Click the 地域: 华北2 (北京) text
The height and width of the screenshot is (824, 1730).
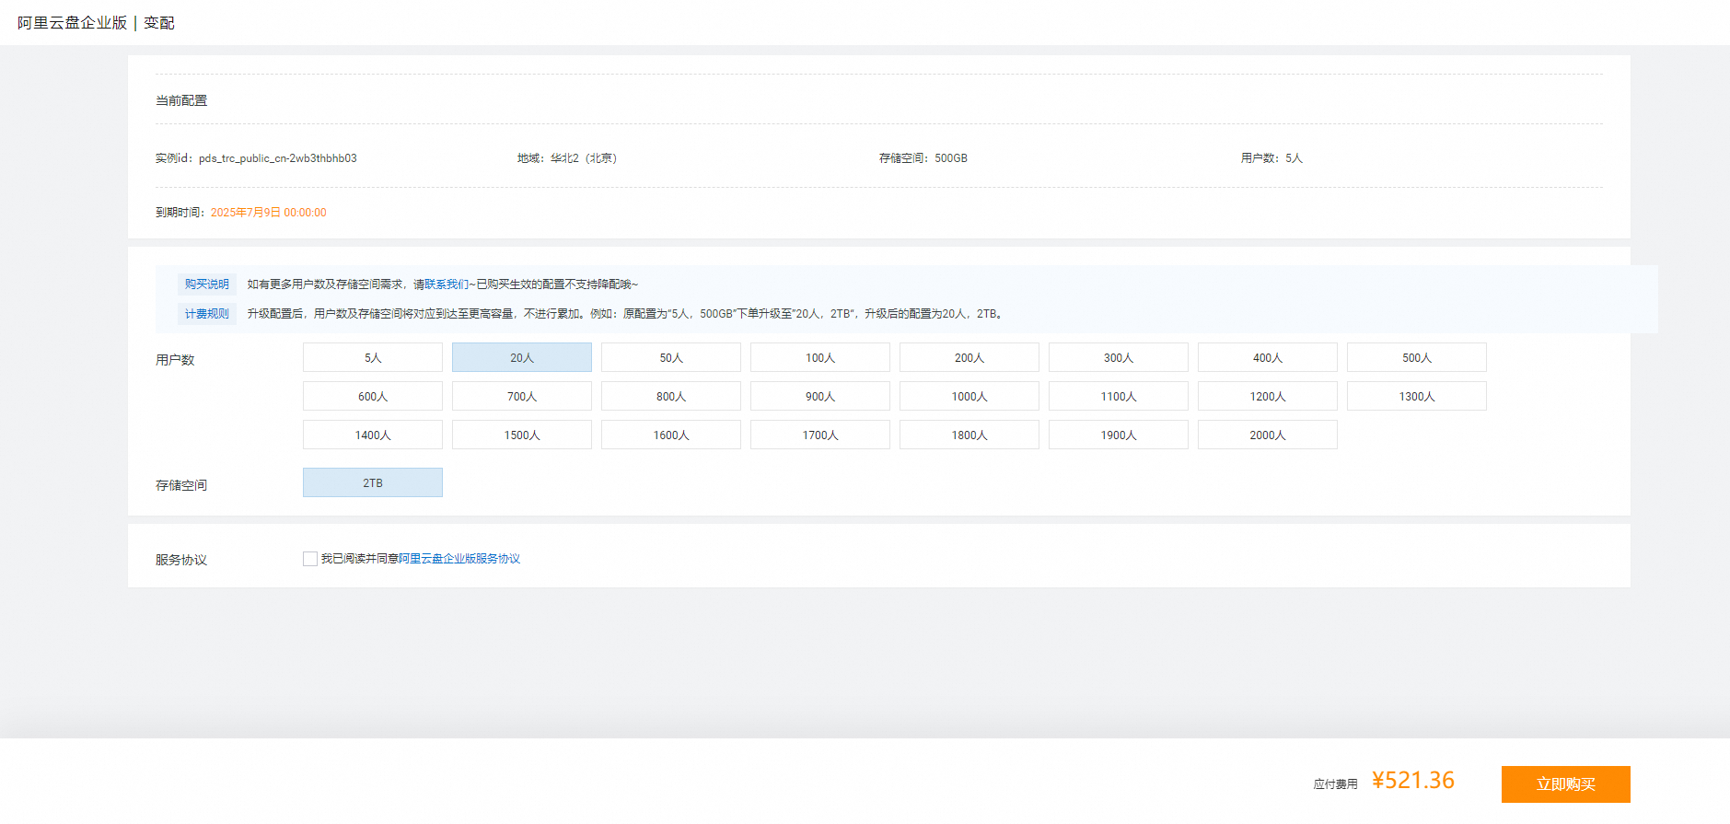pyautogui.click(x=567, y=158)
